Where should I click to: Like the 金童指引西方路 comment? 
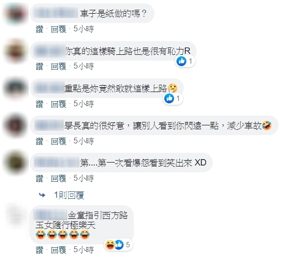(x=39, y=250)
